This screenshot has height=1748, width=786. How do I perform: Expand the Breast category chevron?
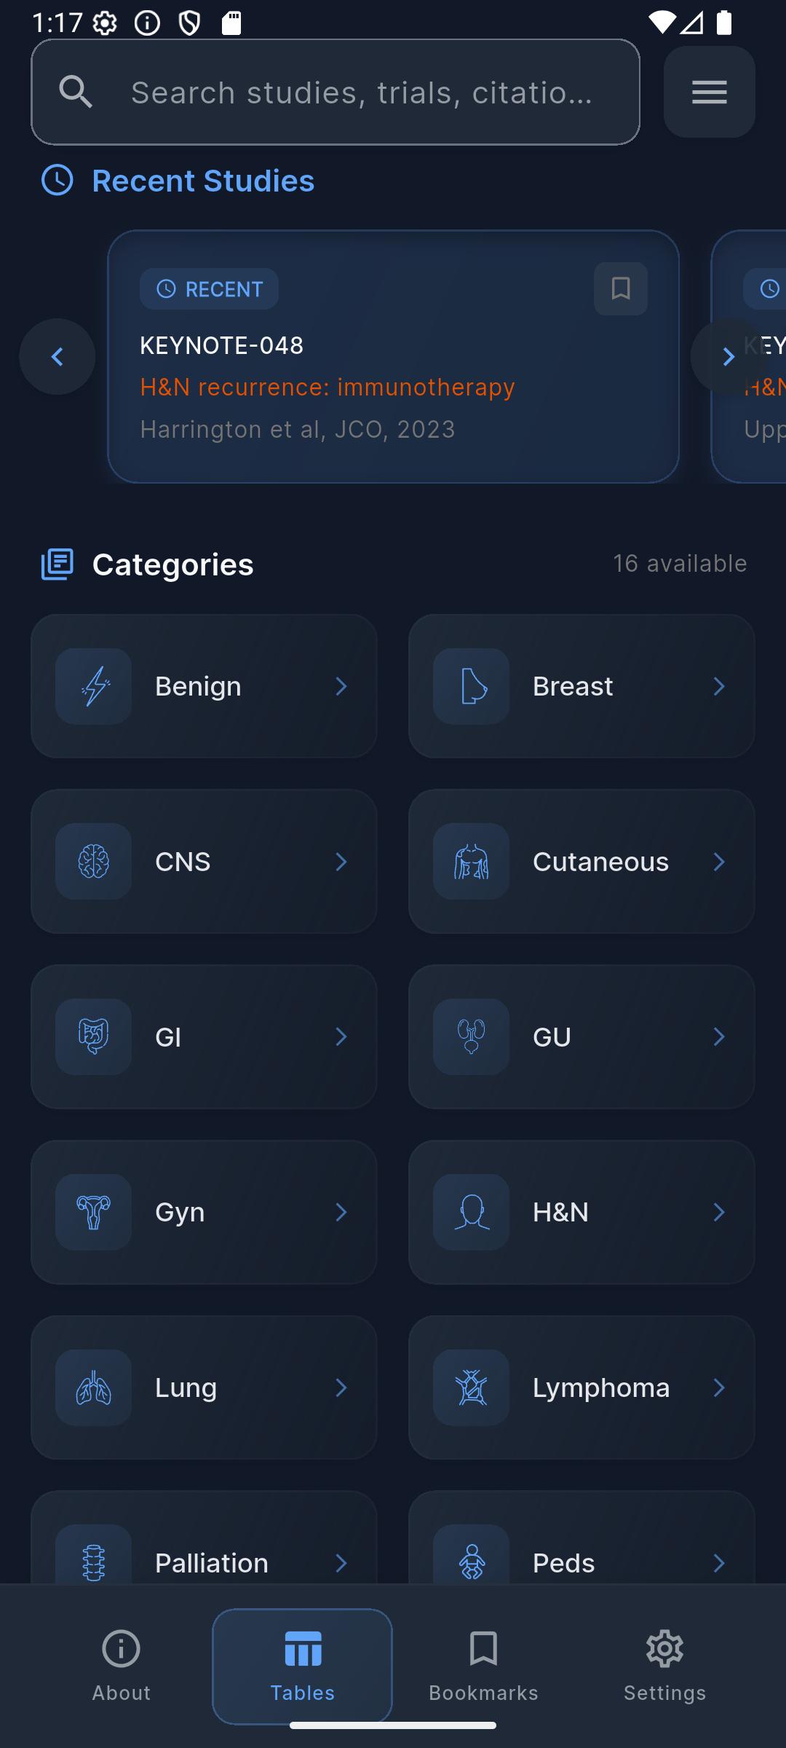[x=718, y=686]
